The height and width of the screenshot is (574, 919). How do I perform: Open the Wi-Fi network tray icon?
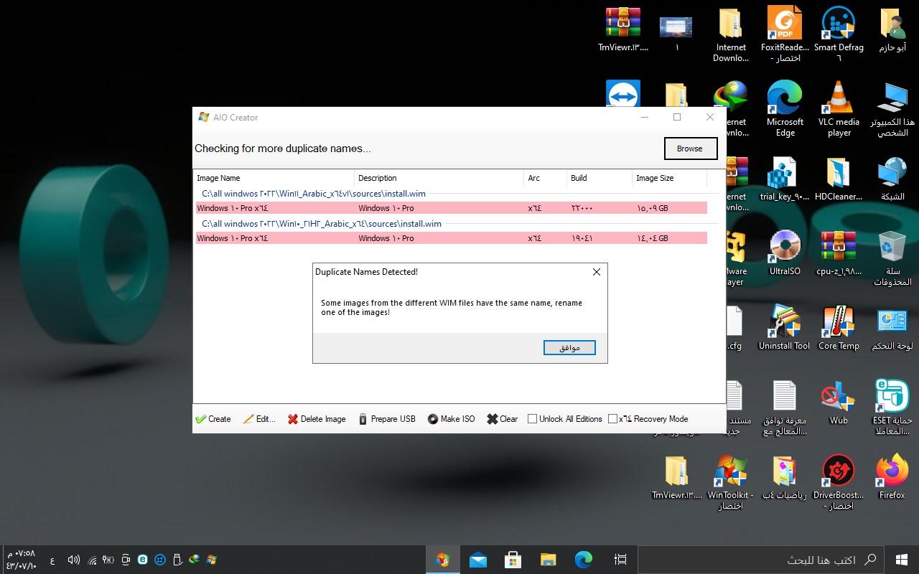point(91,560)
